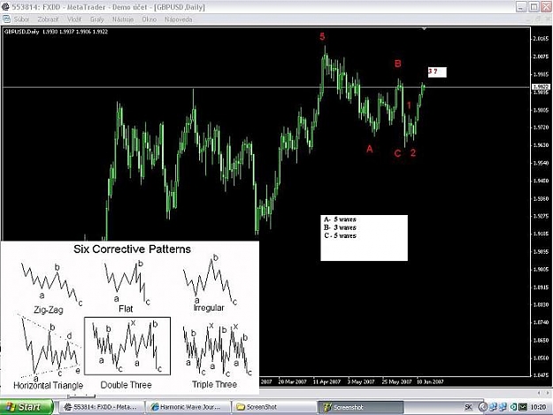553x415 pixels.
Task: Click the 10 Jun 2007 date label
Action: 430,381
